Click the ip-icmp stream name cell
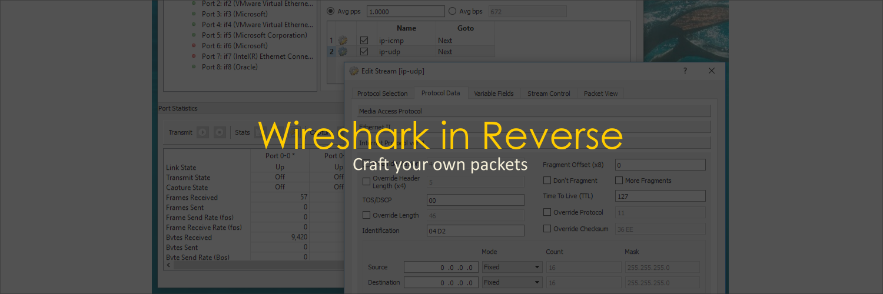Screen dimensions: 883x294 406,41
